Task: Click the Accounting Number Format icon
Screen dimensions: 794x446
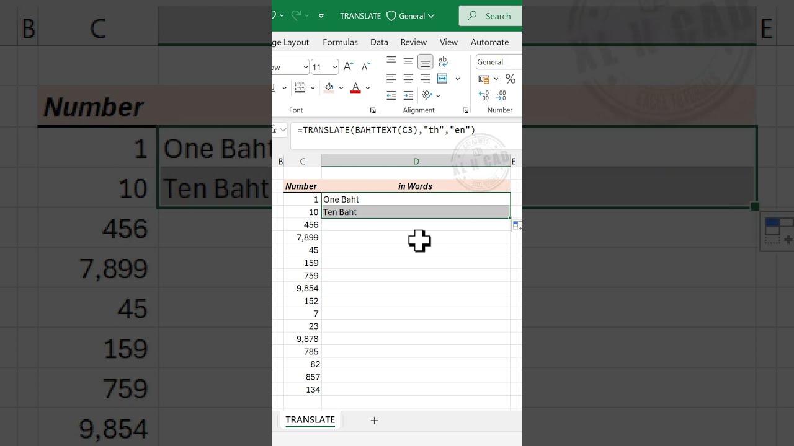Action: coord(484,79)
